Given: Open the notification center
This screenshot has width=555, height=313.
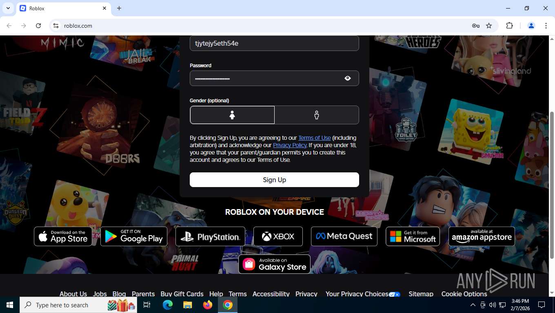Looking at the screenshot, I should click(x=542, y=305).
